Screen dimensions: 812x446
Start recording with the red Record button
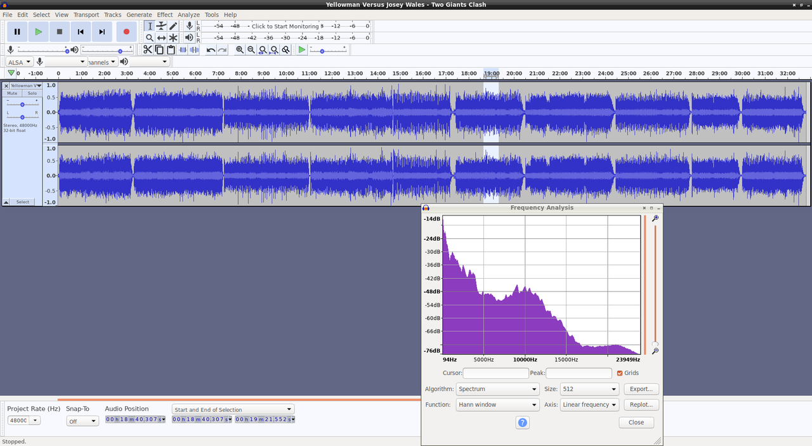point(126,32)
